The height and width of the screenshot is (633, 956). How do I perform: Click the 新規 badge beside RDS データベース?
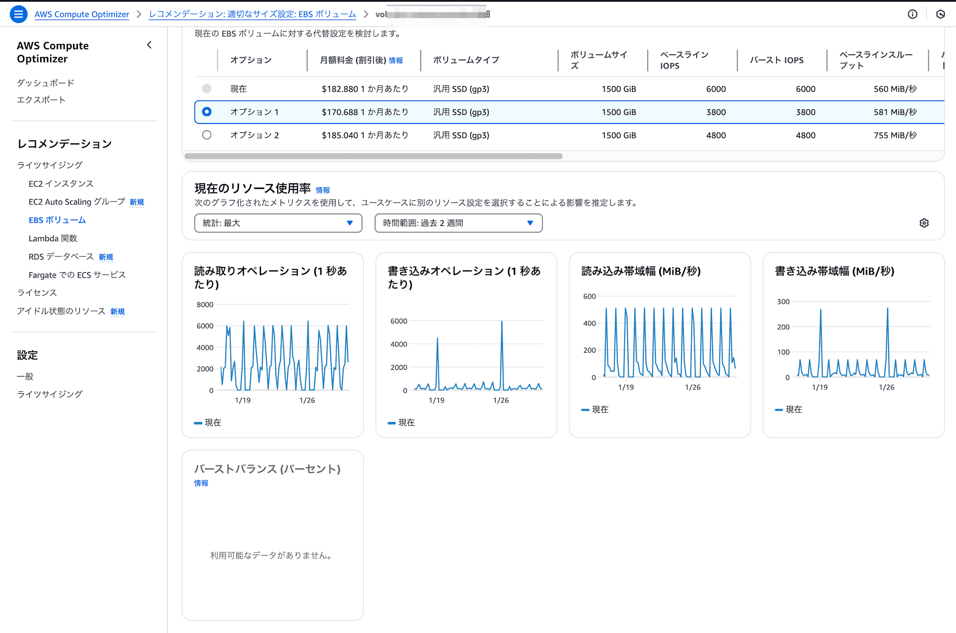[106, 257]
